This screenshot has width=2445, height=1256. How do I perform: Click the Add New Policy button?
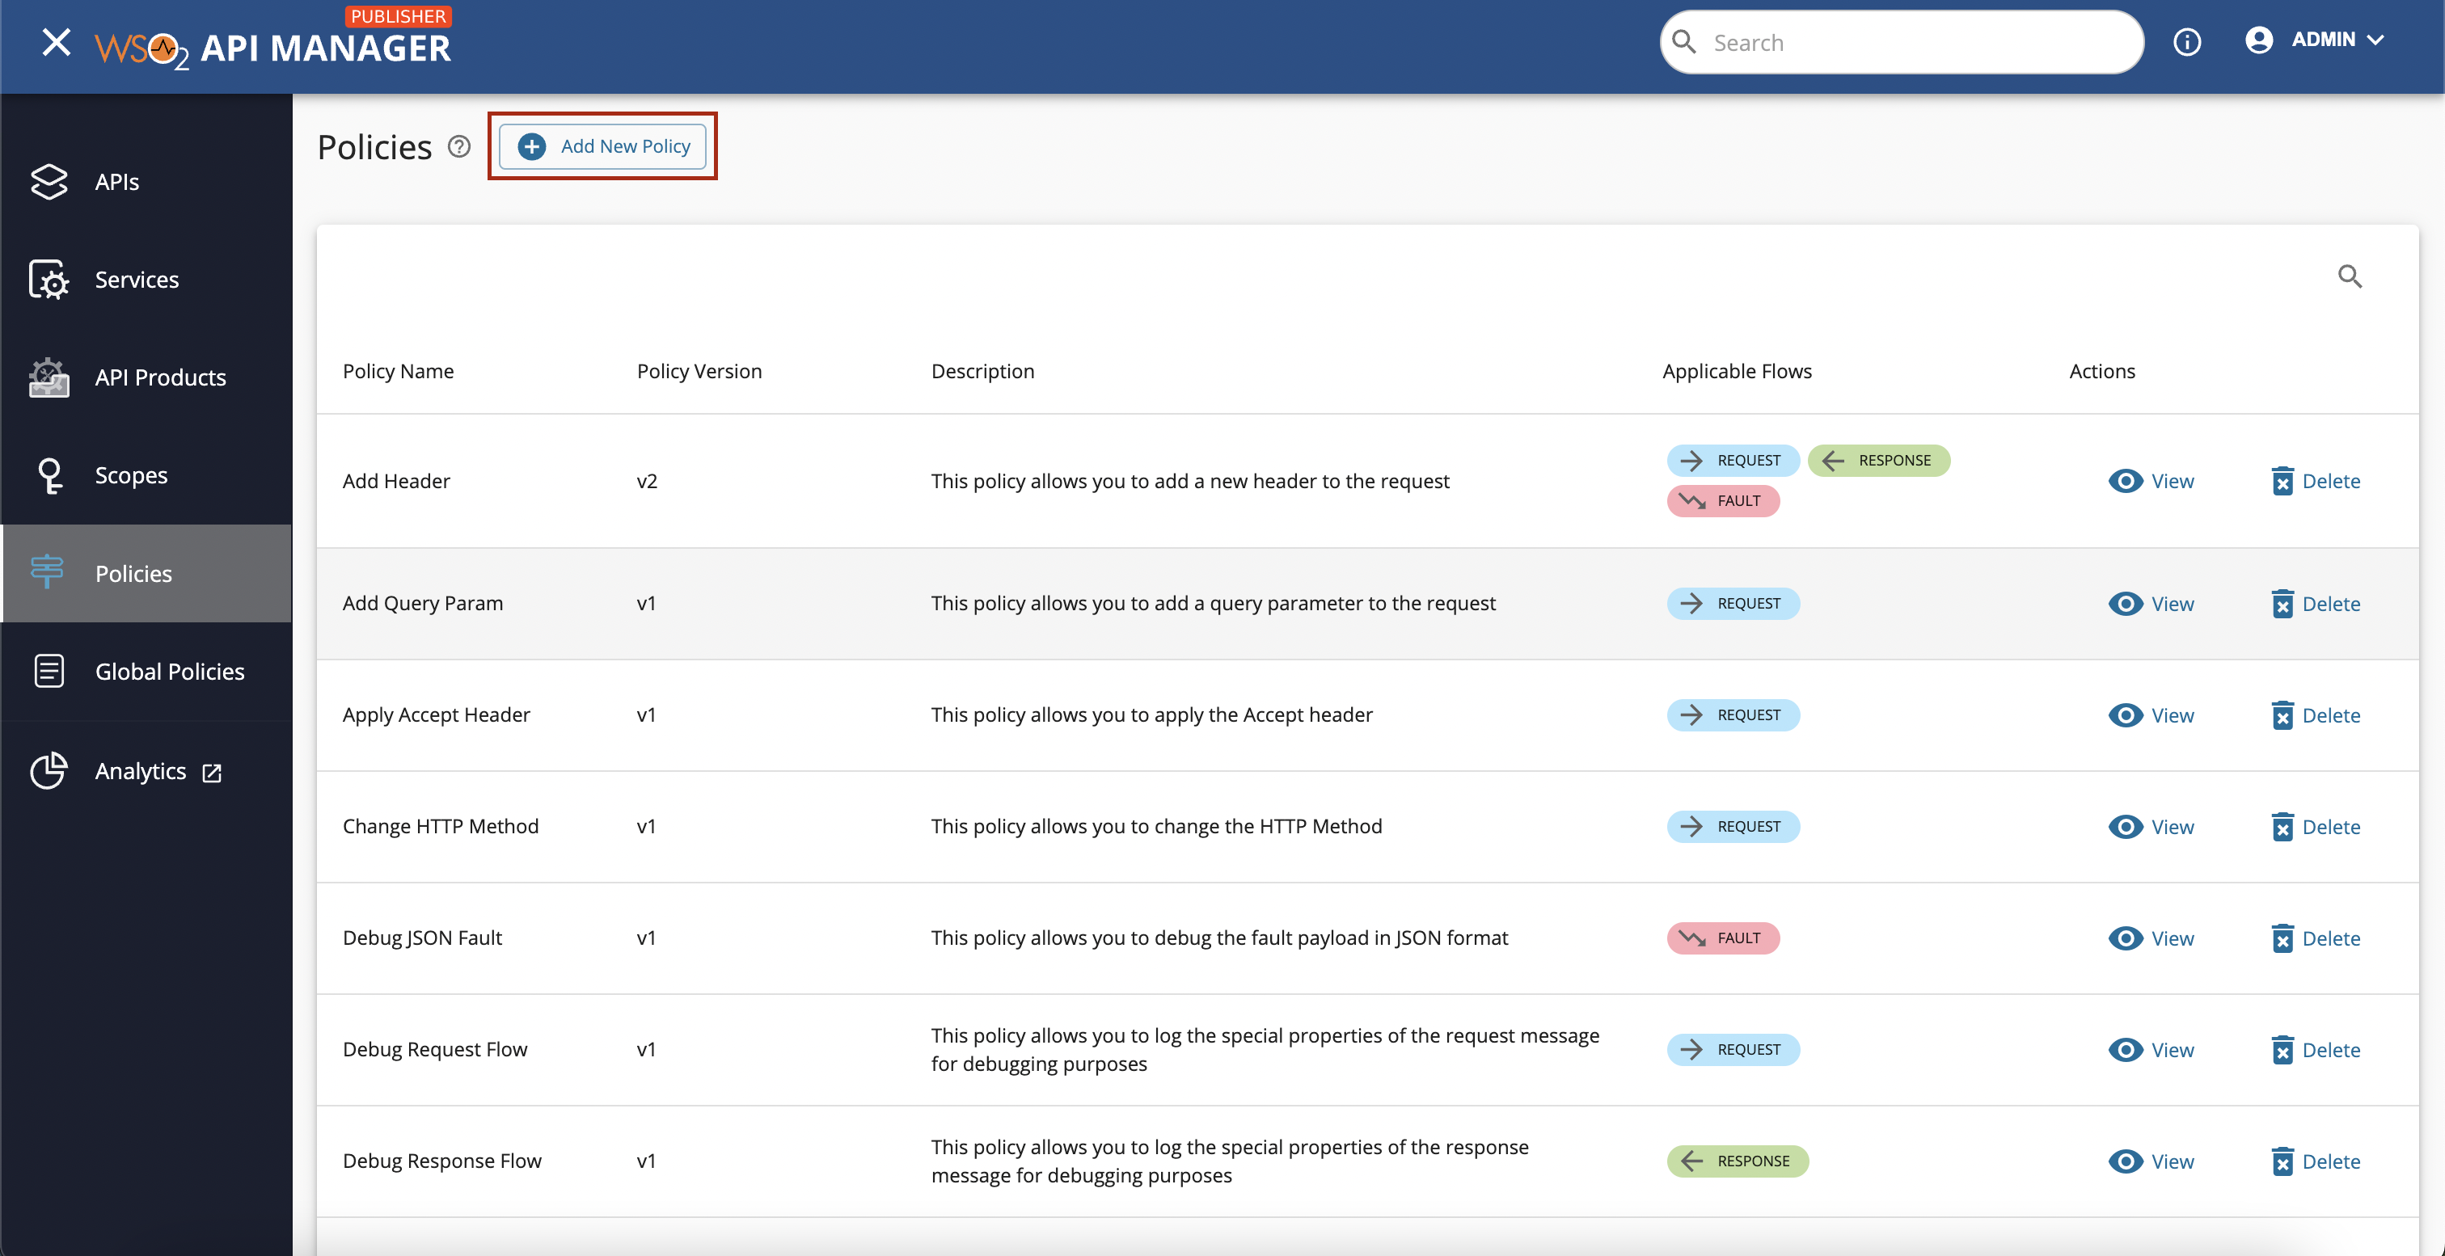click(602, 146)
